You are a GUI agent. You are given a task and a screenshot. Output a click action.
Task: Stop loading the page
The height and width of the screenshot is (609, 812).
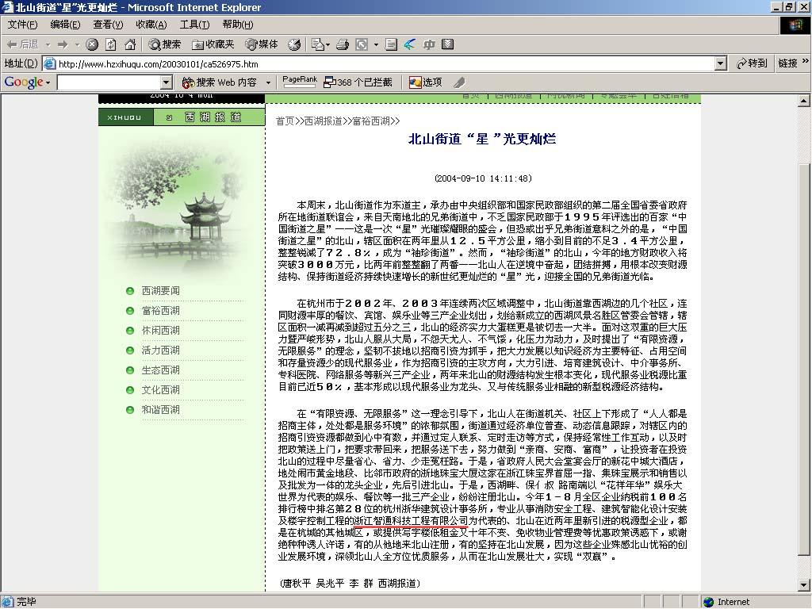pyautogui.click(x=92, y=44)
